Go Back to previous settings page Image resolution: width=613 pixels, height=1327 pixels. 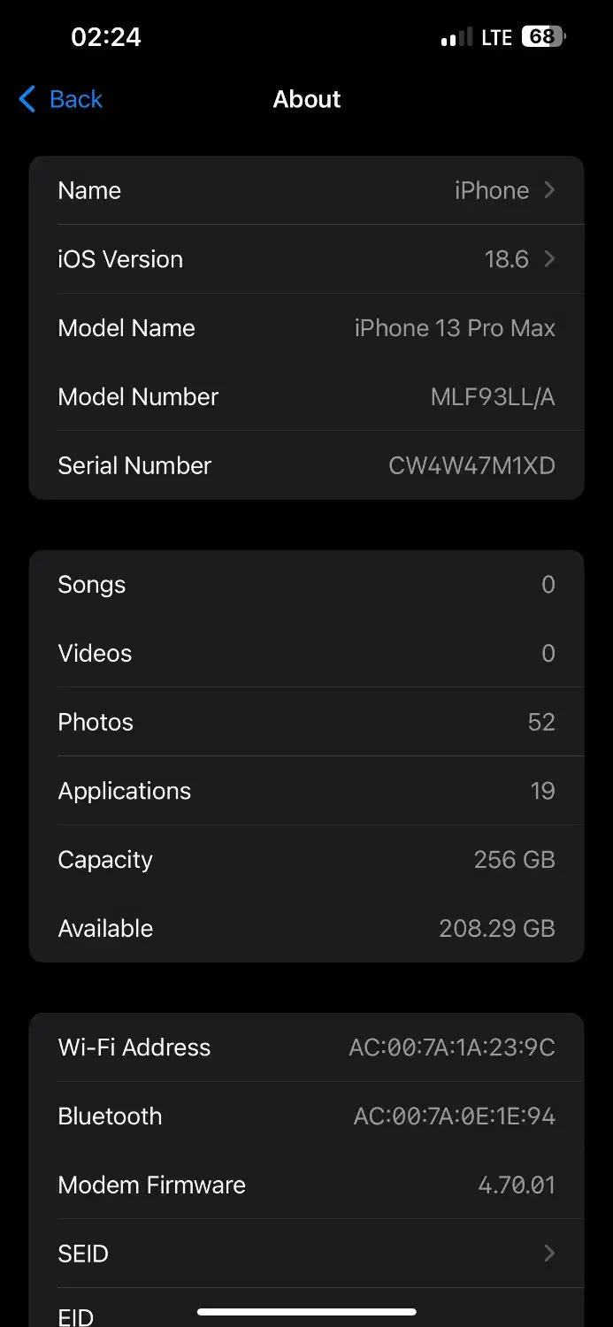tap(76, 99)
